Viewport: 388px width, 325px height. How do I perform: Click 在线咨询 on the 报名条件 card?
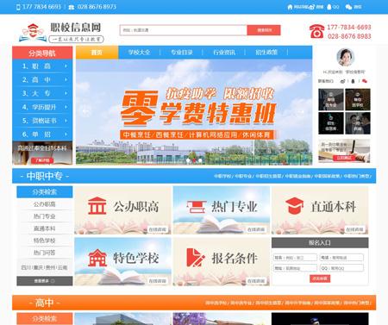(256, 281)
